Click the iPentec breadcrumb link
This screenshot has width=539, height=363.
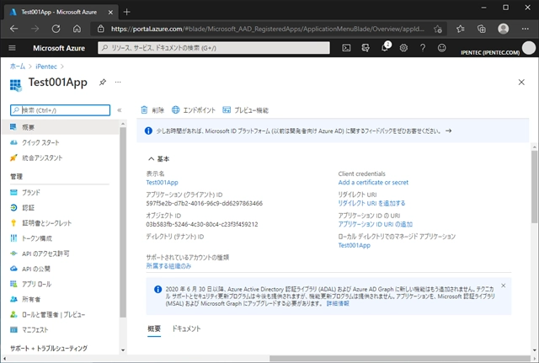coord(46,67)
